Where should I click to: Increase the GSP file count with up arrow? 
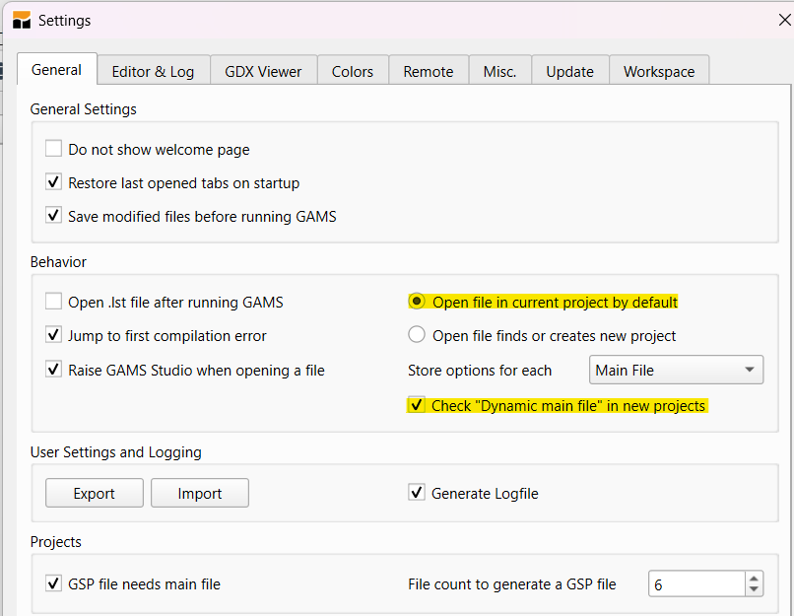click(754, 579)
